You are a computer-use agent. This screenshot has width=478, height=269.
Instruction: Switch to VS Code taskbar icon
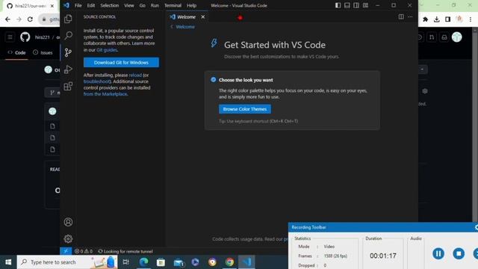(246, 262)
